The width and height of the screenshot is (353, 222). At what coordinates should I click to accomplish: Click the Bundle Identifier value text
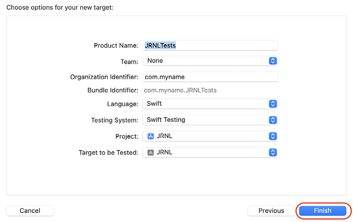pos(180,90)
